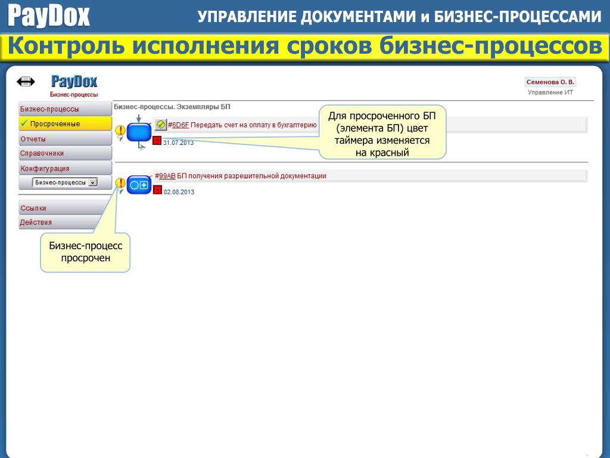Click 'БП получения разрешительной документации' title
Image resolution: width=610 pixels, height=458 pixels.
(x=252, y=176)
